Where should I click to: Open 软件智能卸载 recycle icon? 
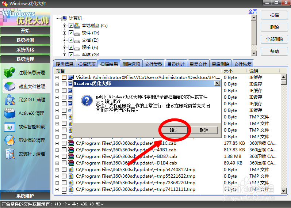click(x=9, y=127)
